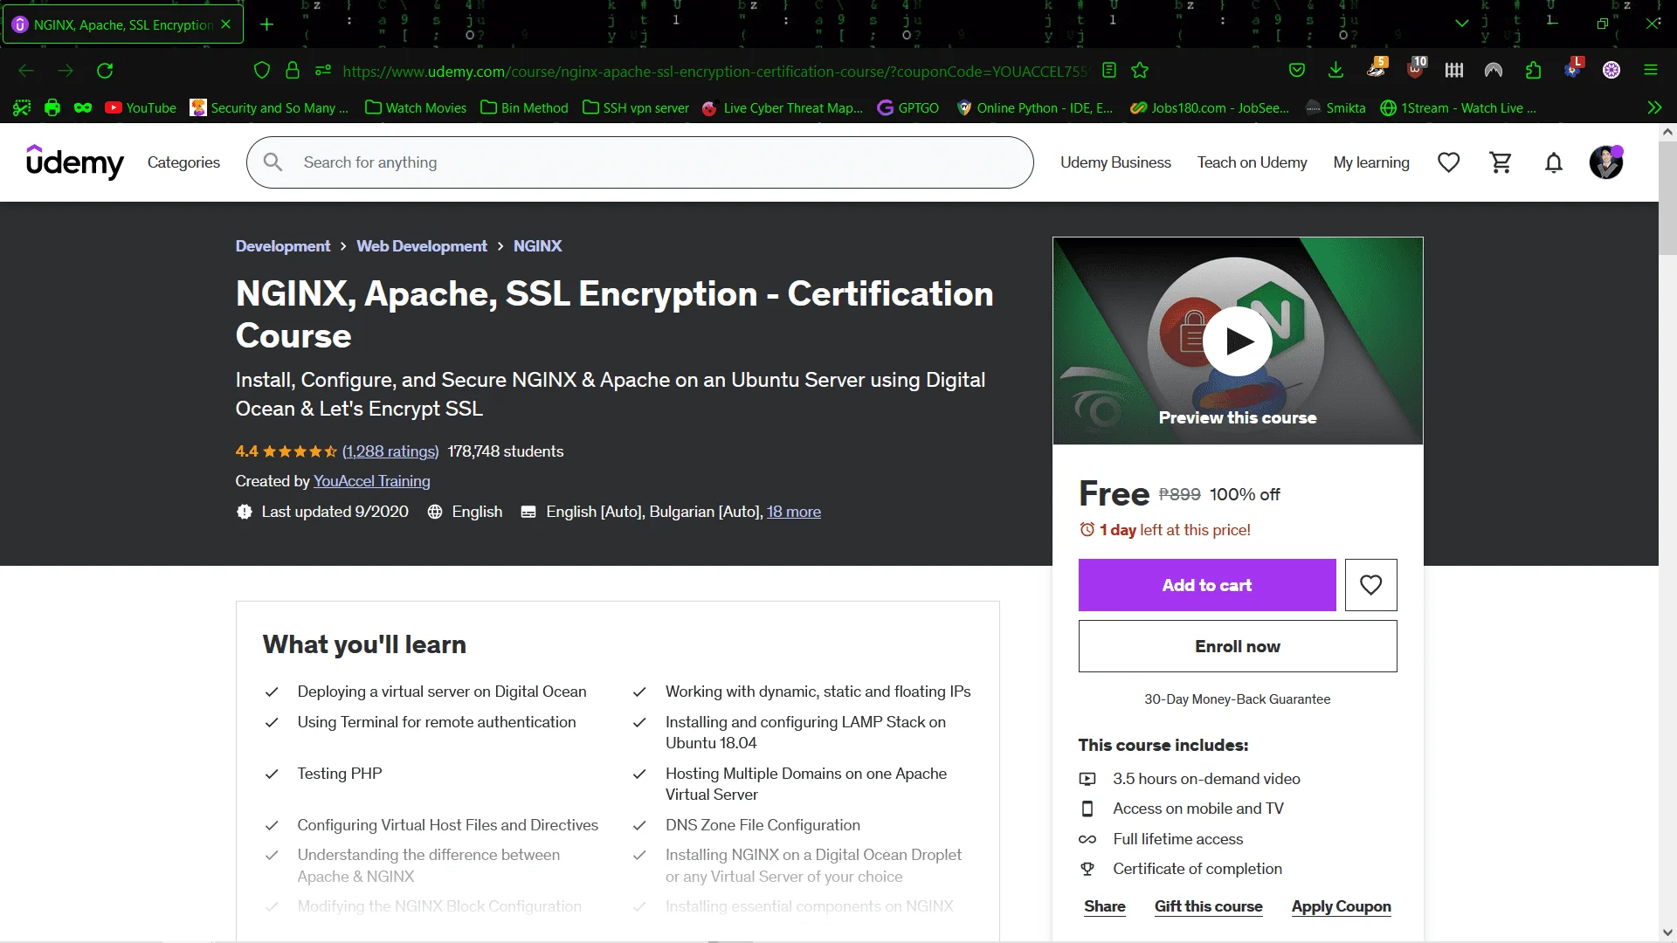This screenshot has height=943, width=1677.
Task: Go forward in browser history
Action: coord(66,71)
